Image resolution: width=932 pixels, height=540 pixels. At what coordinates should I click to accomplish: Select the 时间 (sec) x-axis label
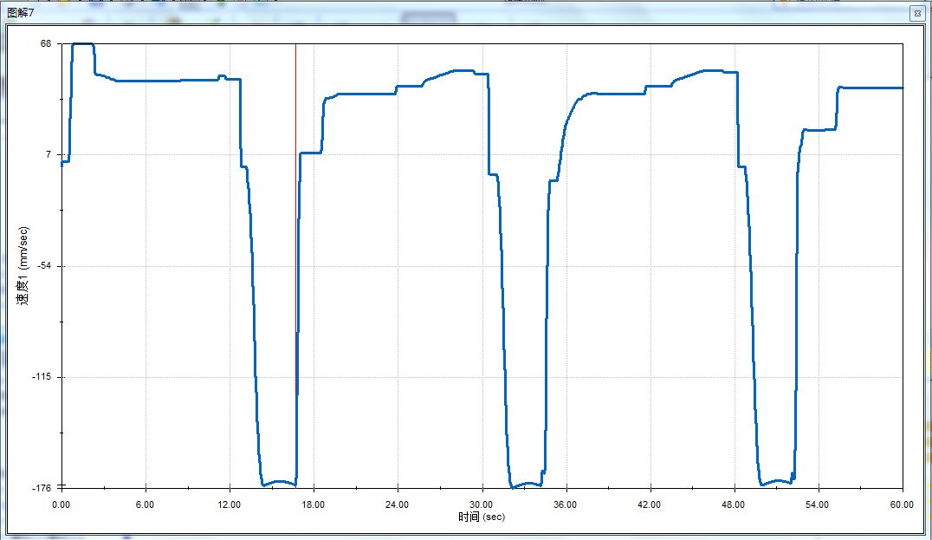(x=482, y=517)
